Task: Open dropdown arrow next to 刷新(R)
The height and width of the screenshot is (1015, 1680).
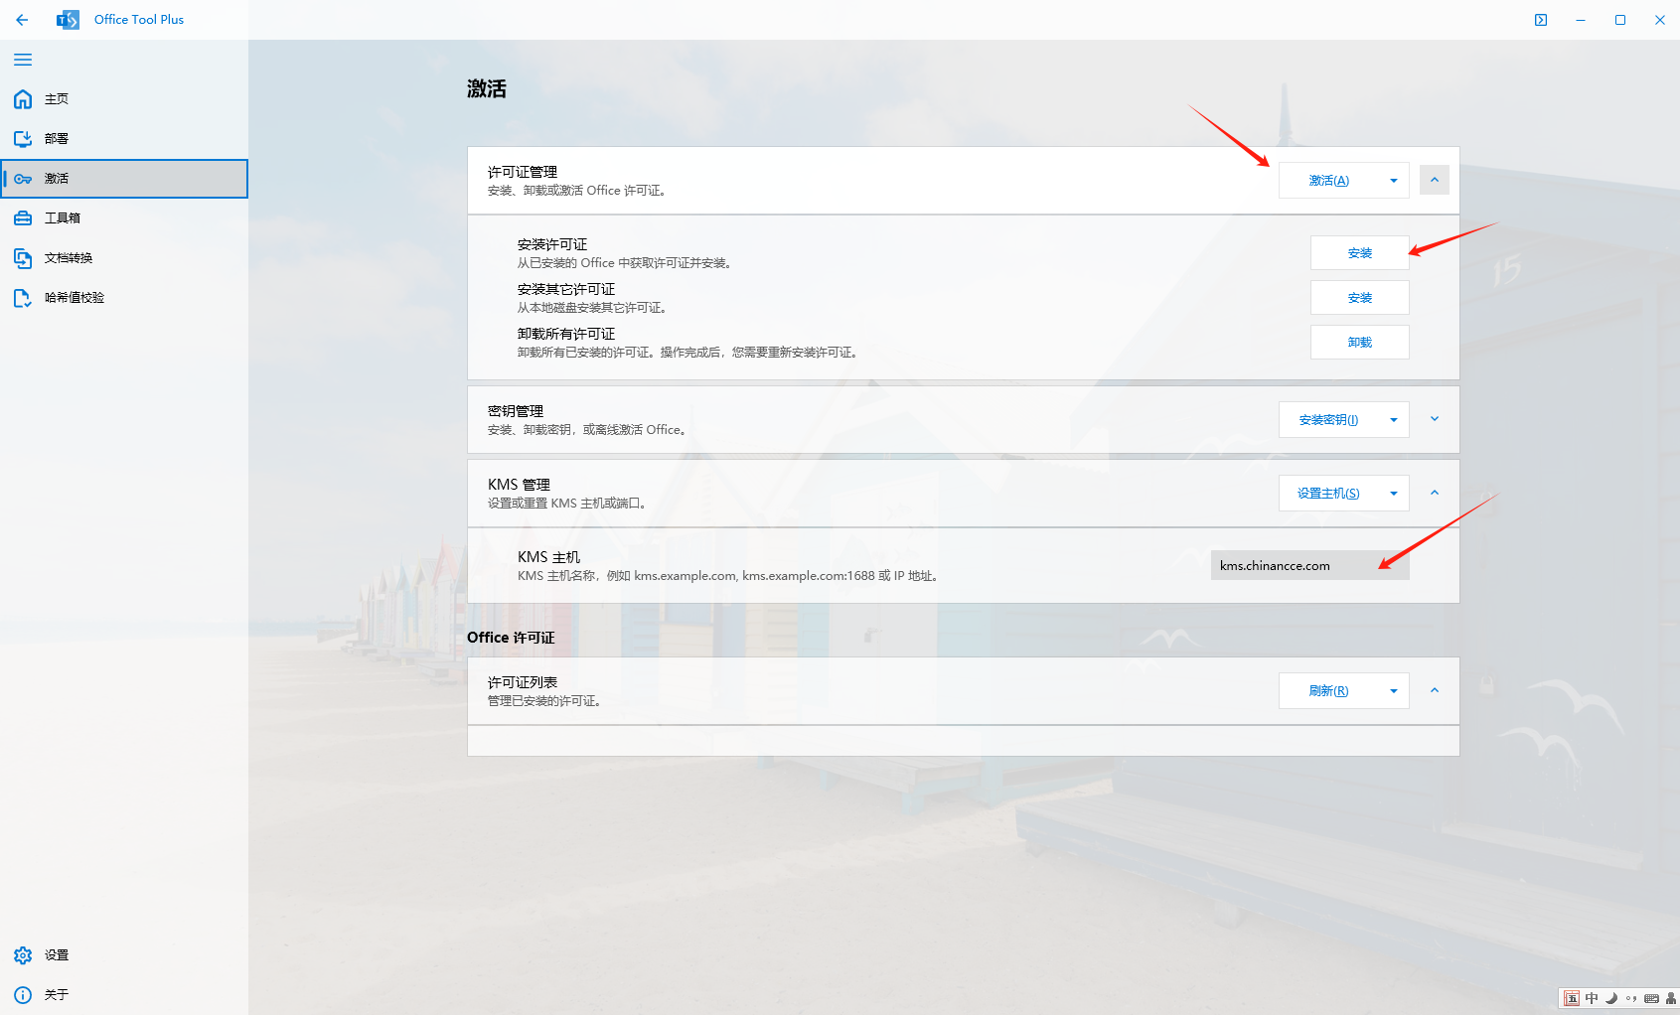Action: click(x=1394, y=691)
